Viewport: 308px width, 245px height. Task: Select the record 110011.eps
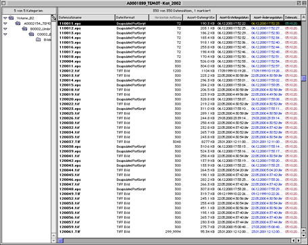pos(179,24)
